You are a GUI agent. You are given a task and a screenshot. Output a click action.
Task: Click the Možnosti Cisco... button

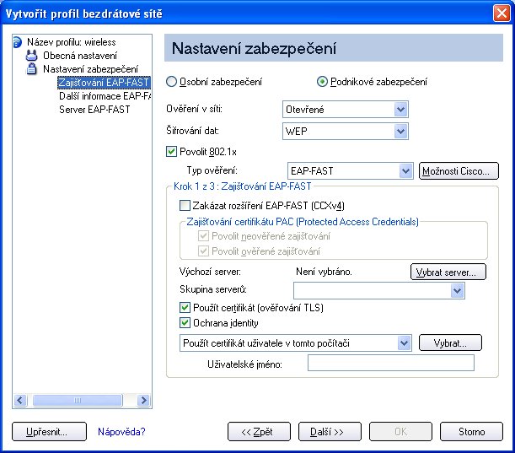coord(459,171)
